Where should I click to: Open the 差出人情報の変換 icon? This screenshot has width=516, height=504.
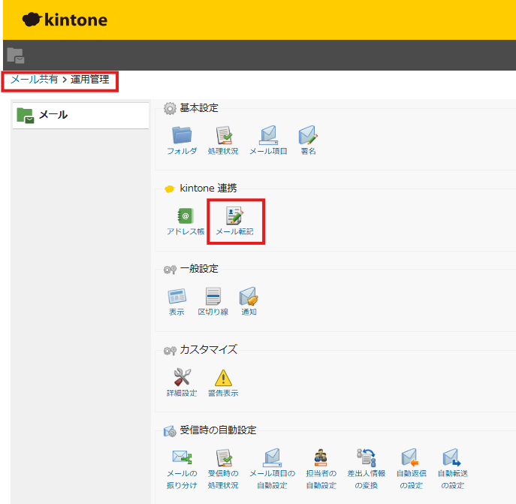tap(367, 457)
